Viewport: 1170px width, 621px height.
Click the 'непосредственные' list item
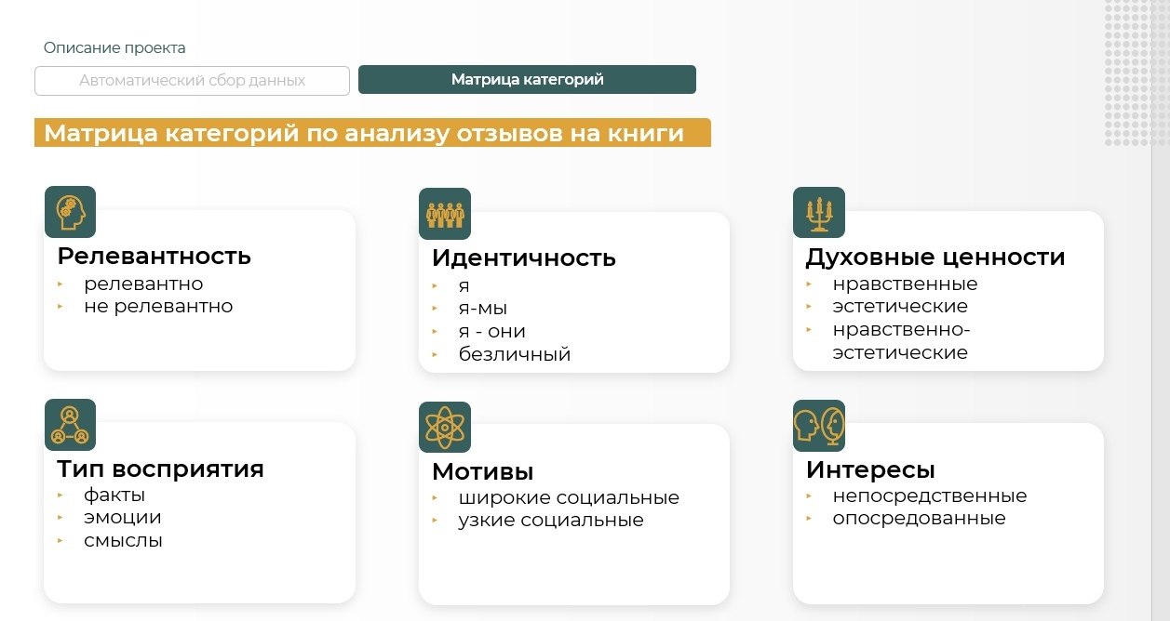click(x=930, y=496)
